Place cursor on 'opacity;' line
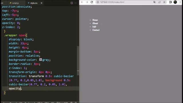Image resolution: width=183 pixels, height=103 pixels. [x=15, y=88]
